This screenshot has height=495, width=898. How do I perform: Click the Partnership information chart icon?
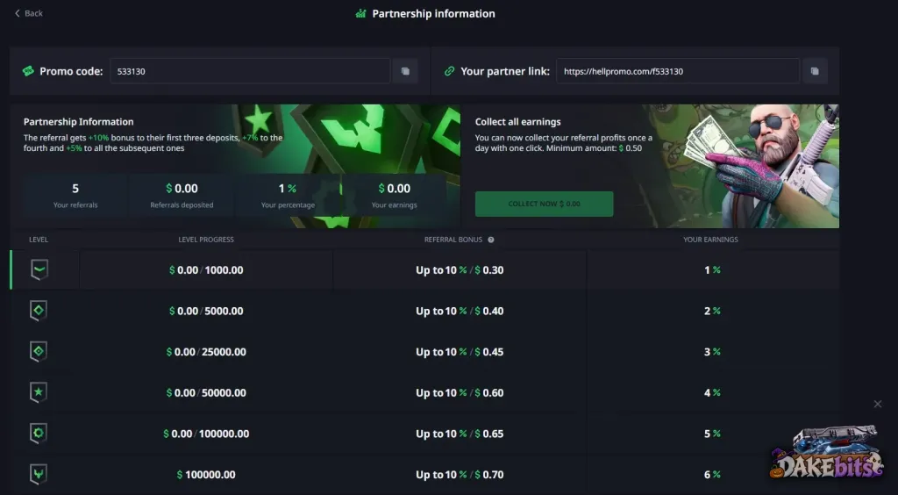(360, 13)
